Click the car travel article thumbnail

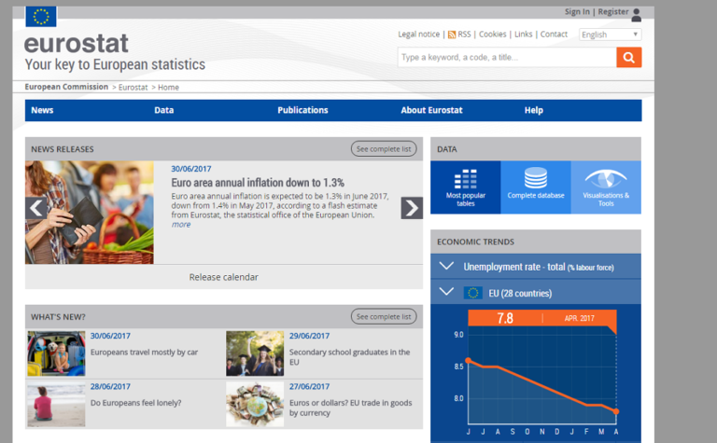point(56,353)
